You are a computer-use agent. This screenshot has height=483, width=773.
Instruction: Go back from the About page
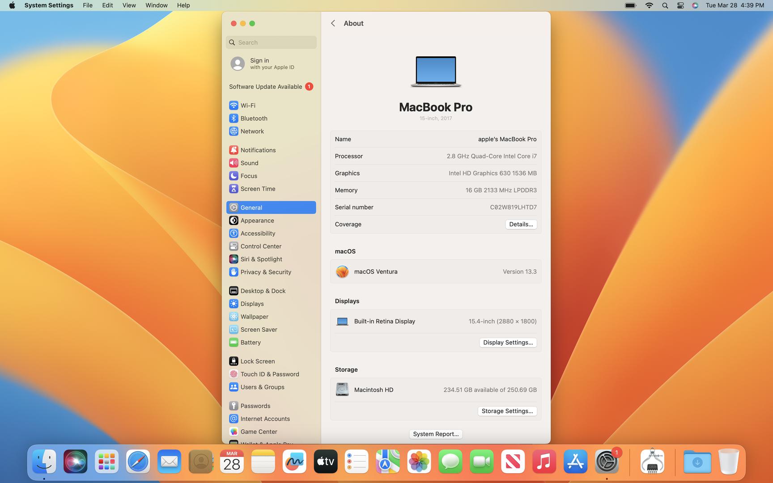coord(333,23)
